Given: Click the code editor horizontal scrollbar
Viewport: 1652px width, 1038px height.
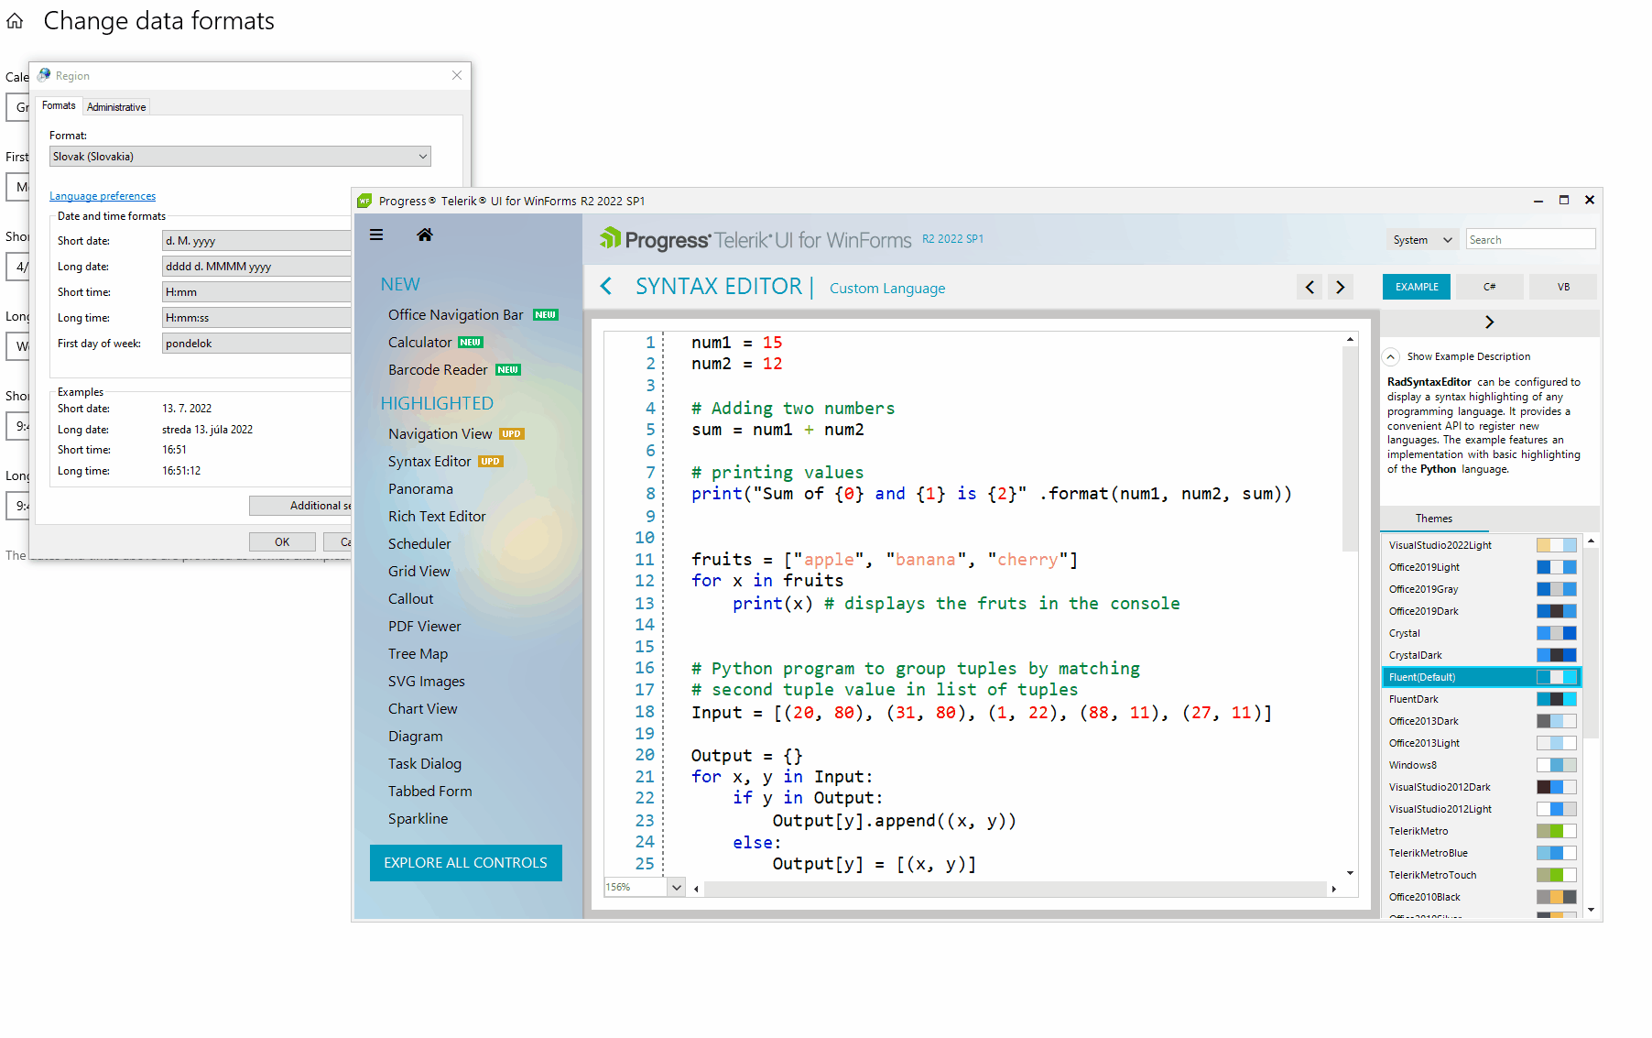Looking at the screenshot, I should [x=1015, y=889].
